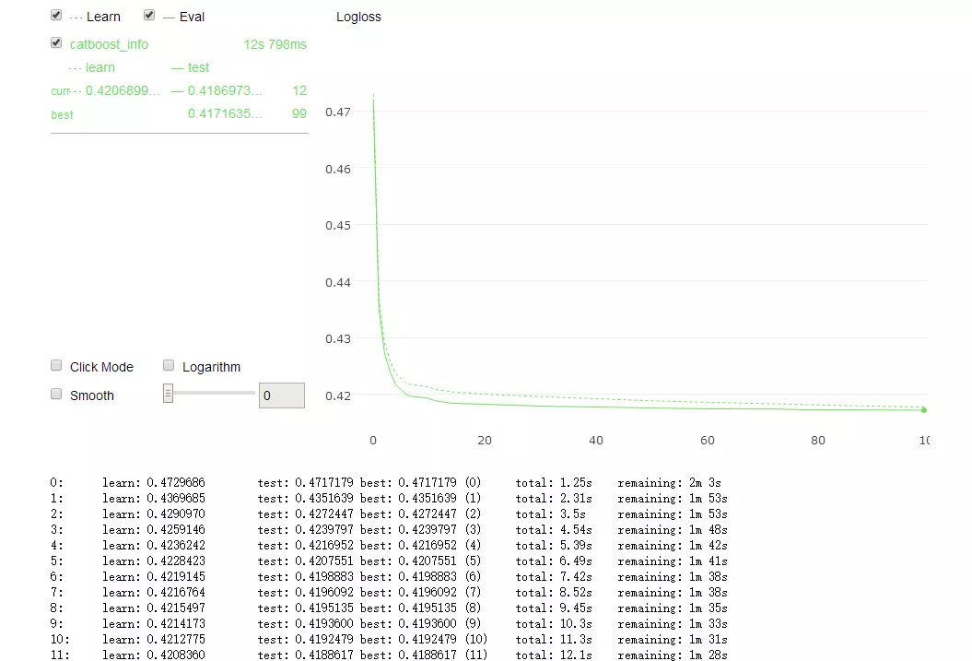Uncheck the Eval checkbox
This screenshot has width=972, height=661.
tap(149, 15)
